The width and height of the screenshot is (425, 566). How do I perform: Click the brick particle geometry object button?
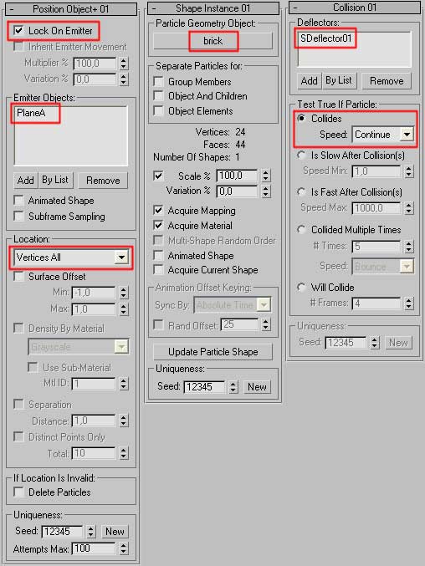coord(213,41)
